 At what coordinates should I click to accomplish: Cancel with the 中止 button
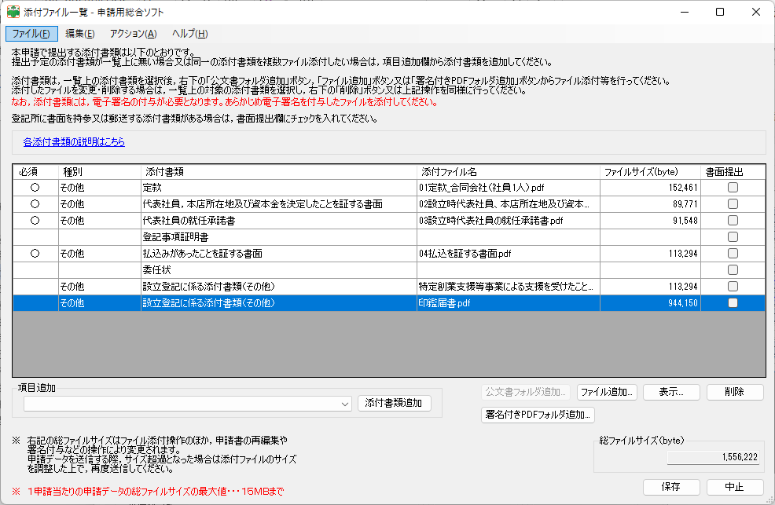[x=734, y=487]
